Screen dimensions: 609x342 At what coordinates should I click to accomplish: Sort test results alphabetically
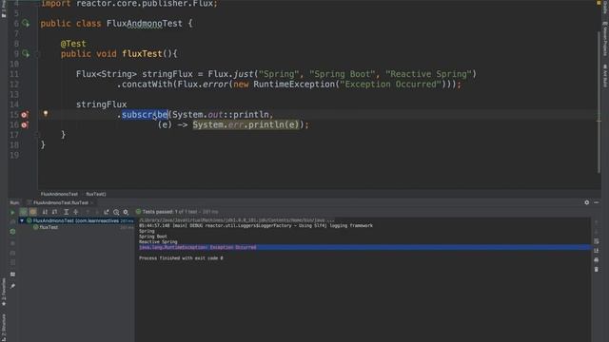pyautogui.click(x=45, y=212)
